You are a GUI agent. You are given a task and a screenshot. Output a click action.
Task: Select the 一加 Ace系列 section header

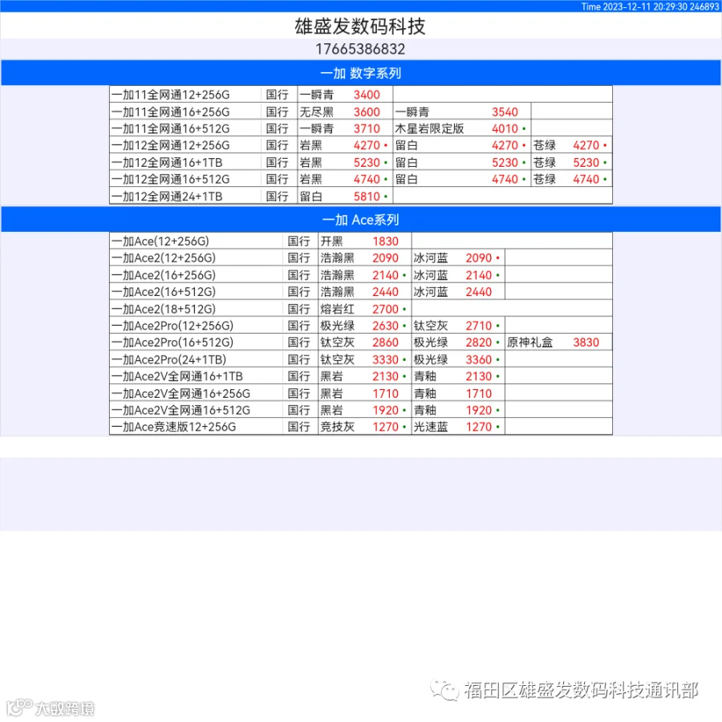(x=360, y=220)
